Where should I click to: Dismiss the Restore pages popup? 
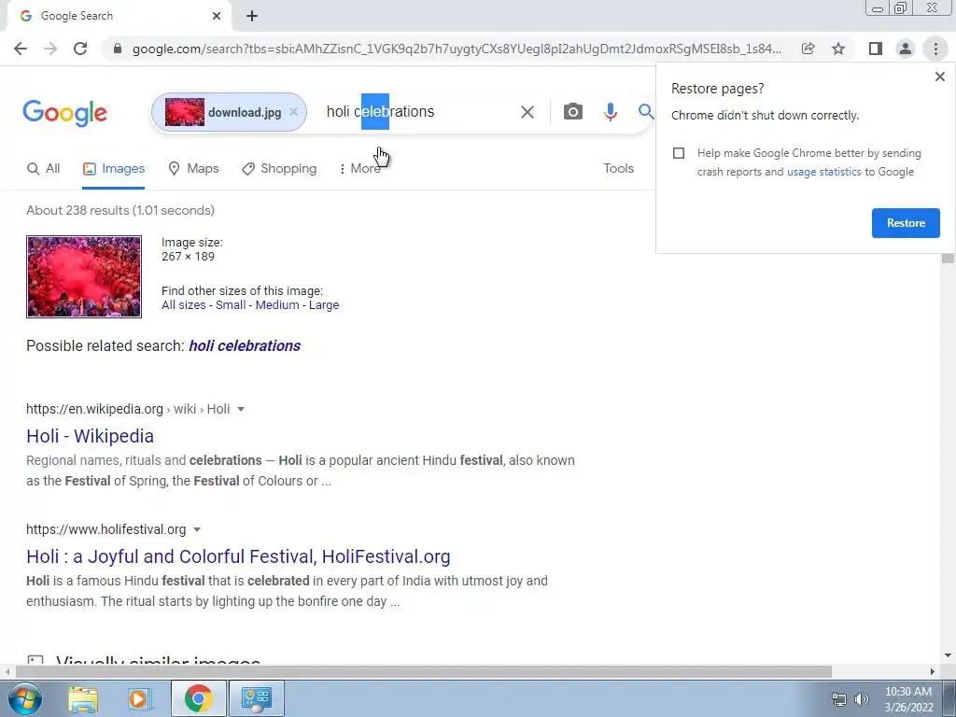(x=939, y=77)
